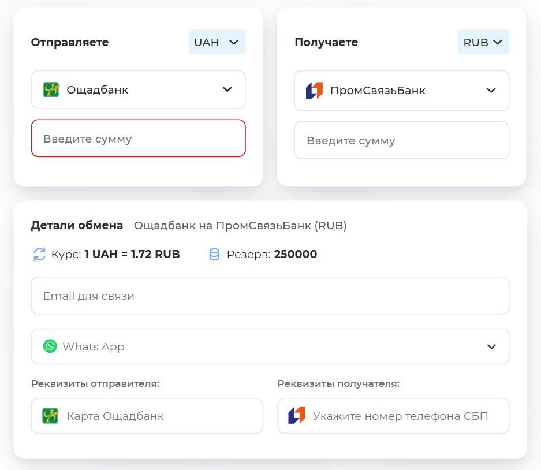Click the Oschadbank icon in sender details
The height and width of the screenshot is (470, 541).
[50, 416]
